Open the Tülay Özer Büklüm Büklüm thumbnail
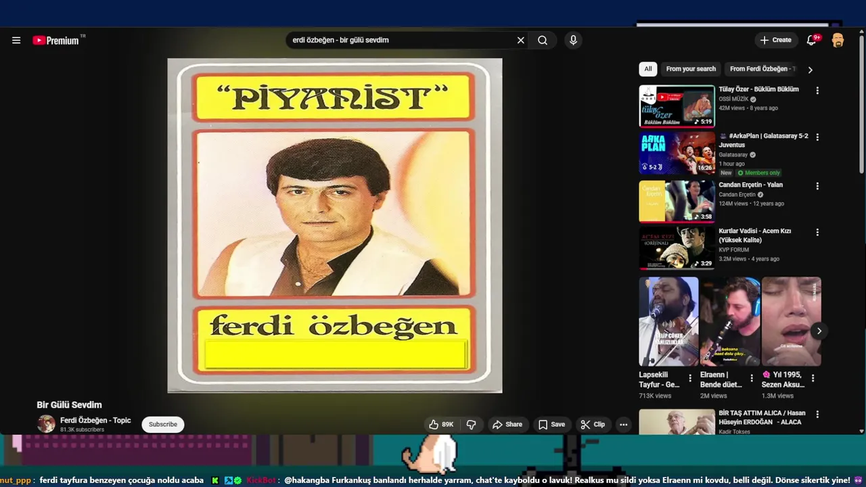This screenshot has width=866, height=487. (677, 106)
